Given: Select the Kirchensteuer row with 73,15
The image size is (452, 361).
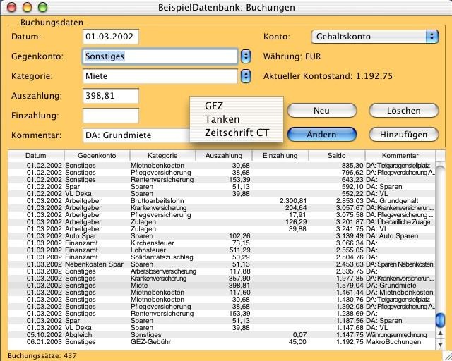Looking at the screenshot, I should (222, 243).
